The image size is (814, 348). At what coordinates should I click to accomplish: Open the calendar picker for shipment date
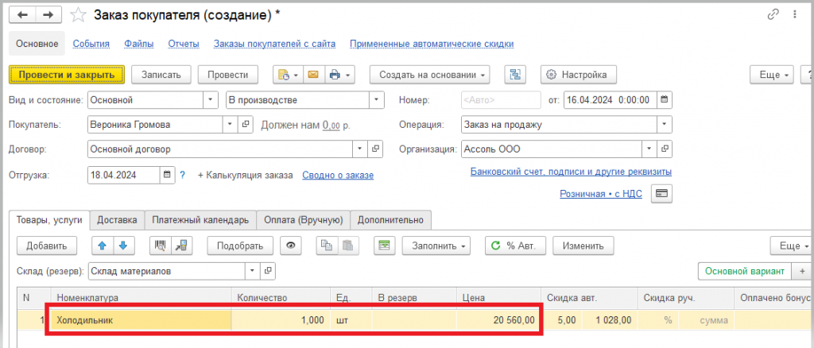click(167, 175)
